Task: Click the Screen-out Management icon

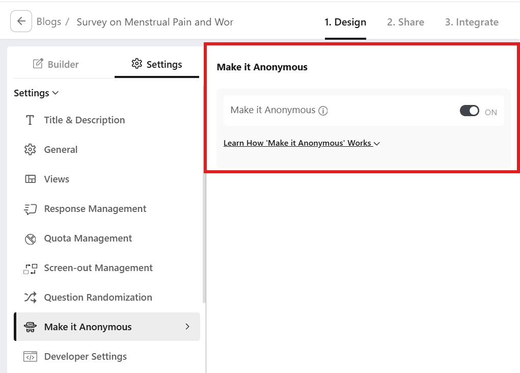Action: (x=30, y=268)
